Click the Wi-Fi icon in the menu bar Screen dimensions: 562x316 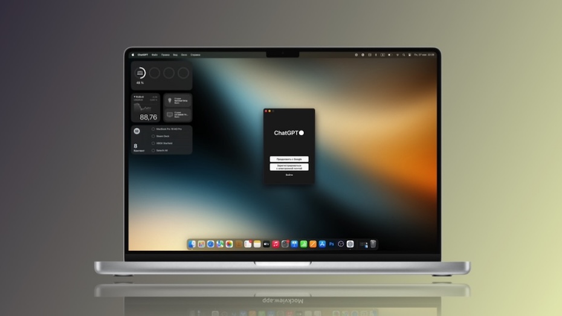coord(397,55)
